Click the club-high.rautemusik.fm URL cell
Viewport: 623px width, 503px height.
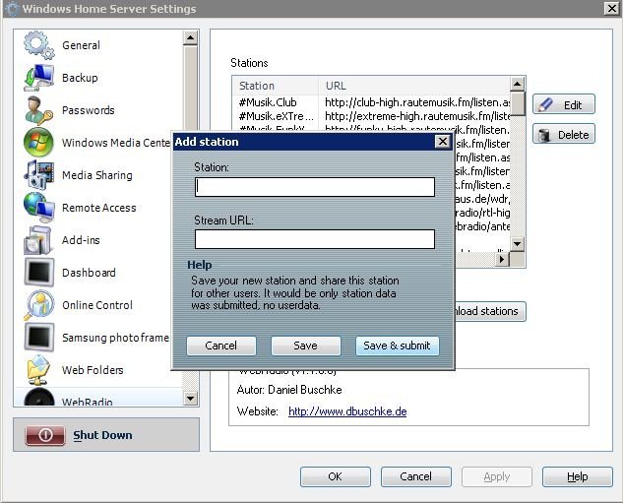coord(417,102)
